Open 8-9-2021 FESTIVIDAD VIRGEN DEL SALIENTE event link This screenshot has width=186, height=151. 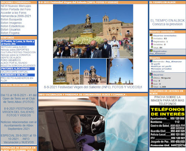pyautogui.click(x=19, y=112)
